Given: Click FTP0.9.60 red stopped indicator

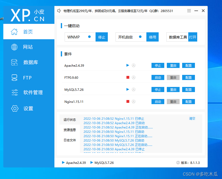Looking at the screenshot, I should 128,77.
